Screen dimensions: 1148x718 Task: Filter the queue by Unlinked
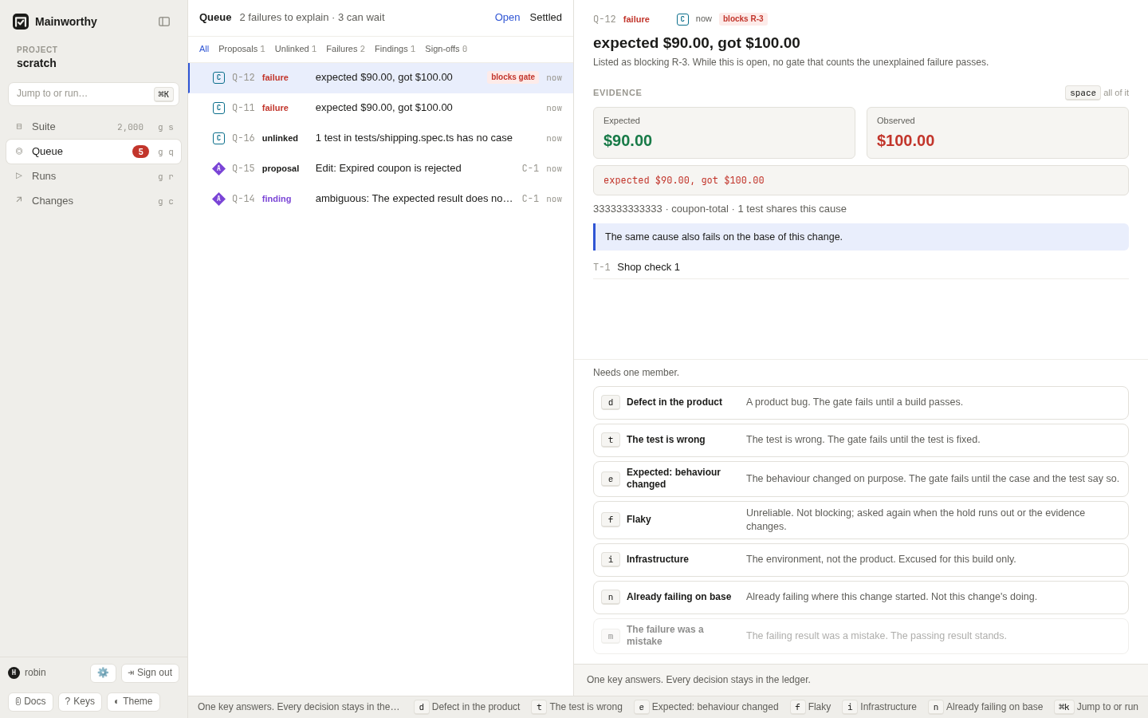[296, 49]
